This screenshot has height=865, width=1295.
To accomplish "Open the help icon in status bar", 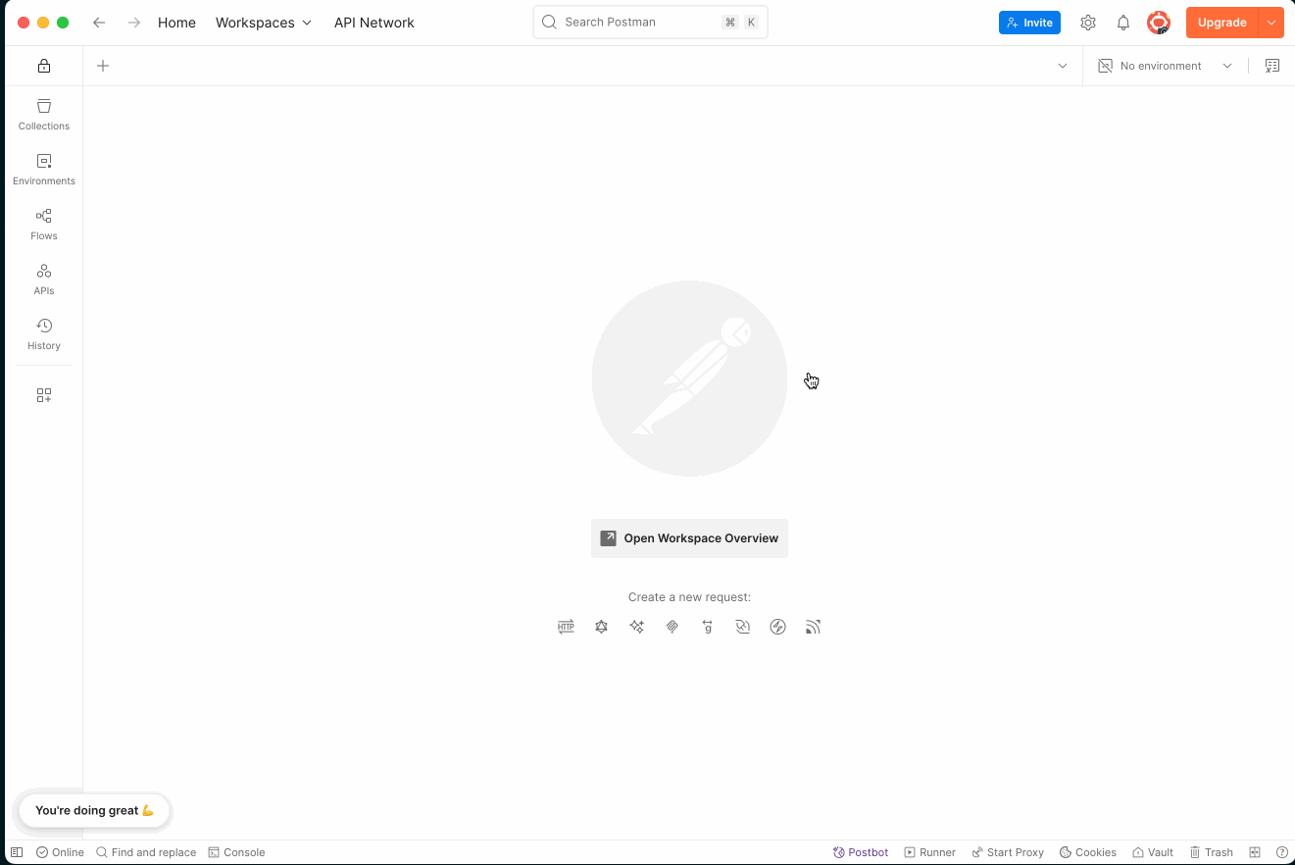I will click(x=1282, y=852).
